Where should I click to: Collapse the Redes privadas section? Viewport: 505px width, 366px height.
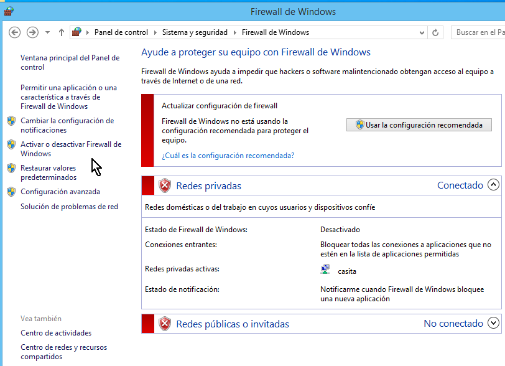point(493,185)
